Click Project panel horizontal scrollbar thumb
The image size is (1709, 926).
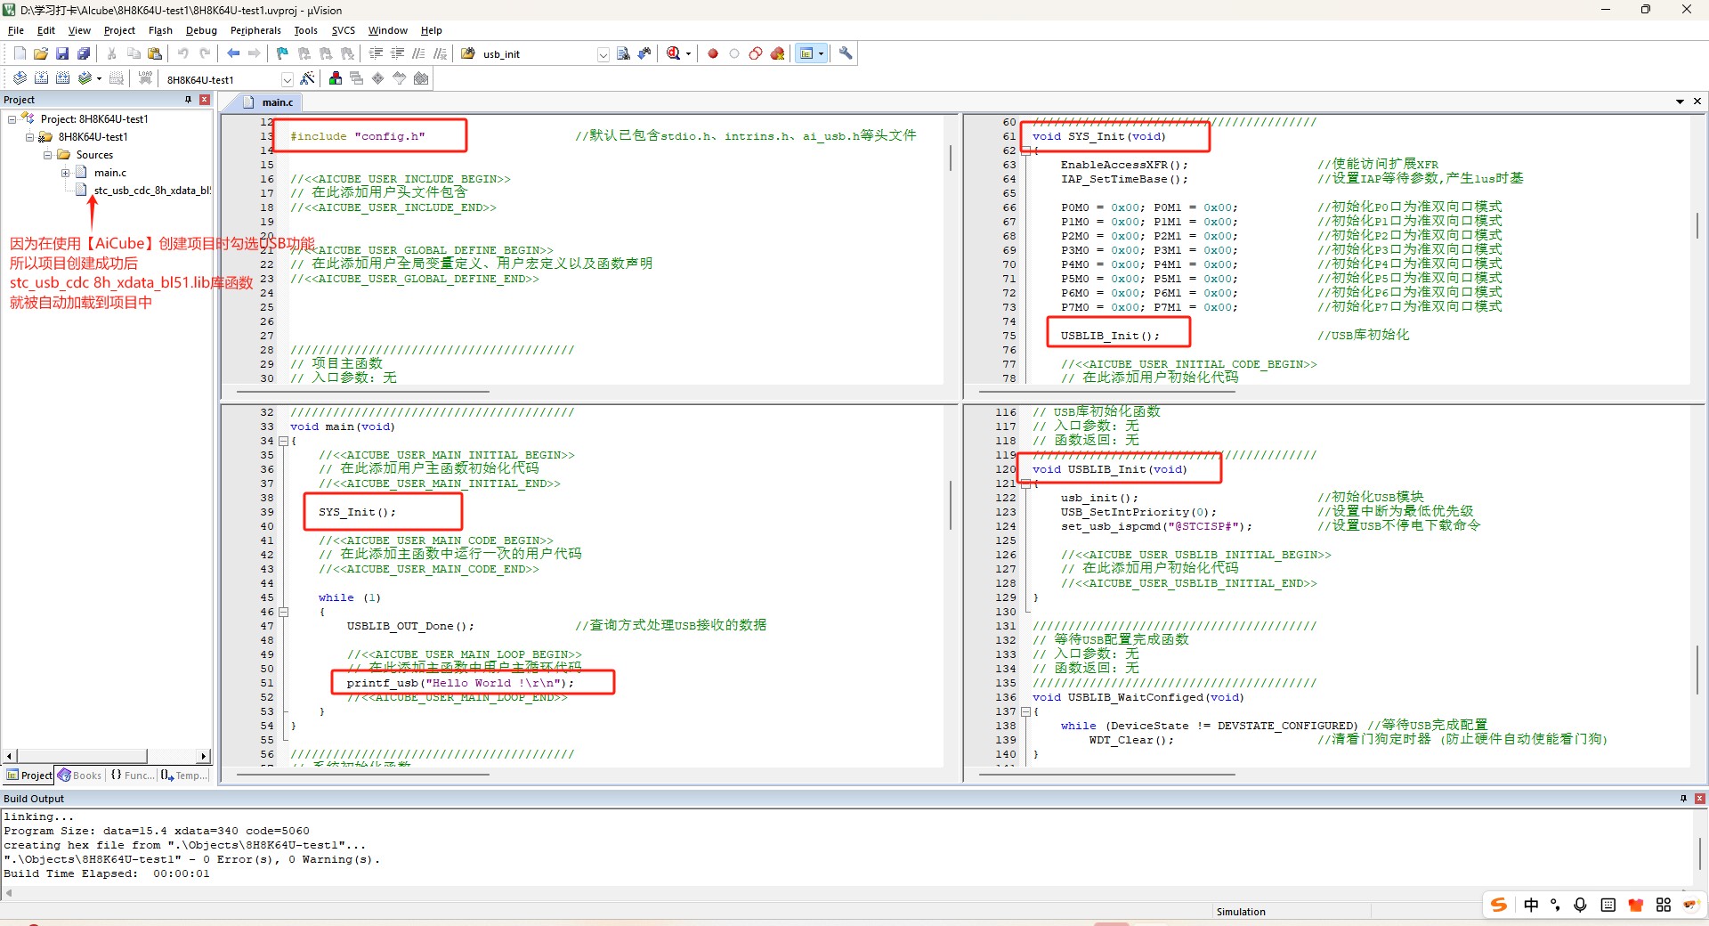(x=82, y=757)
